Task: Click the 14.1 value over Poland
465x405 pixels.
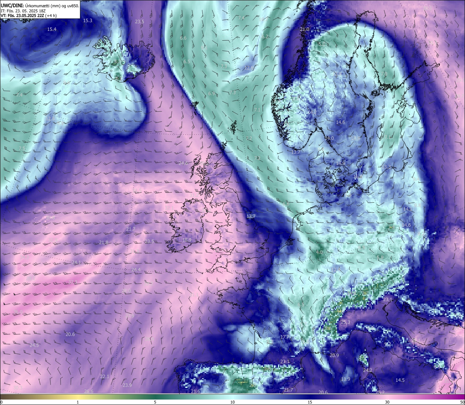Action: pyautogui.click(x=407, y=209)
